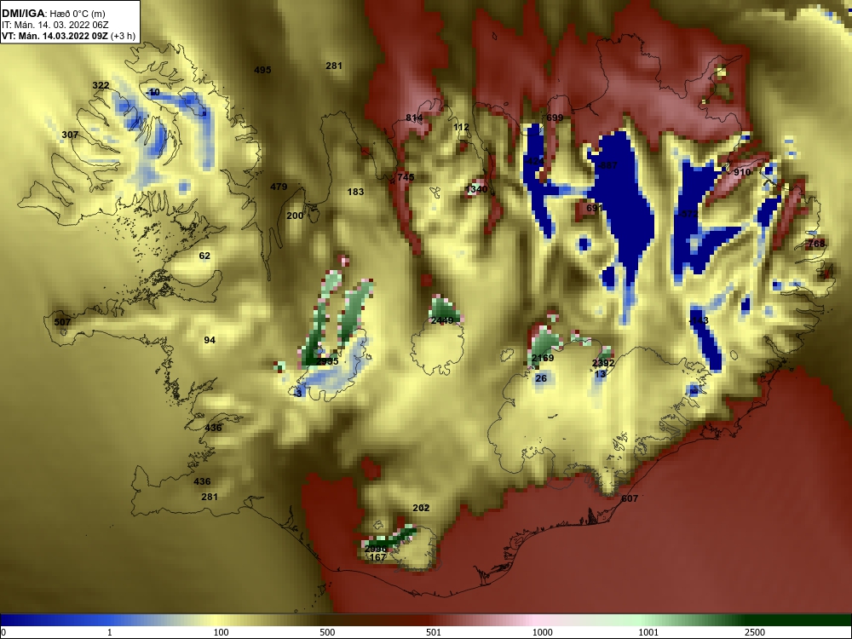The height and width of the screenshot is (639, 852).
Task: Click the map value 607
Action: 630,498
